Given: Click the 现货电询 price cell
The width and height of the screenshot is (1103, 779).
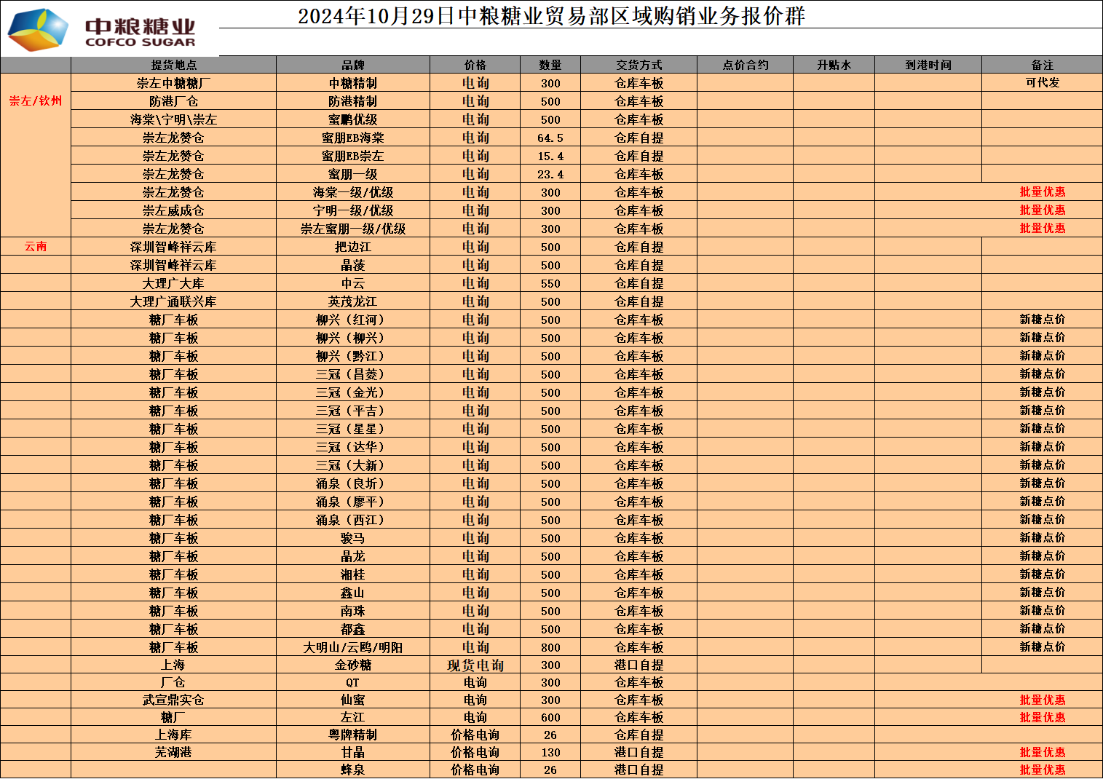Looking at the screenshot, I should (x=475, y=665).
